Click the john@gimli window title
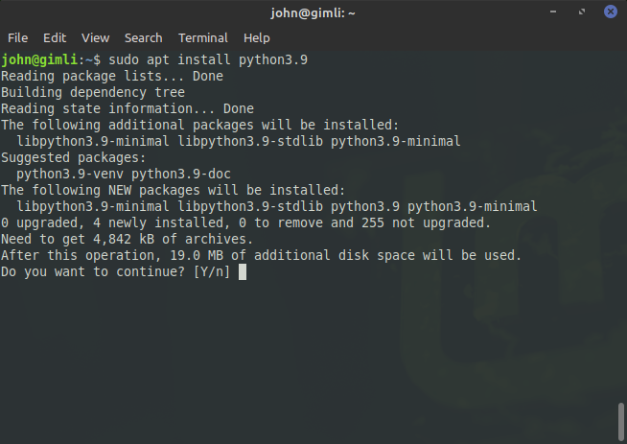Screen dimensions: 627x444 pos(313,13)
